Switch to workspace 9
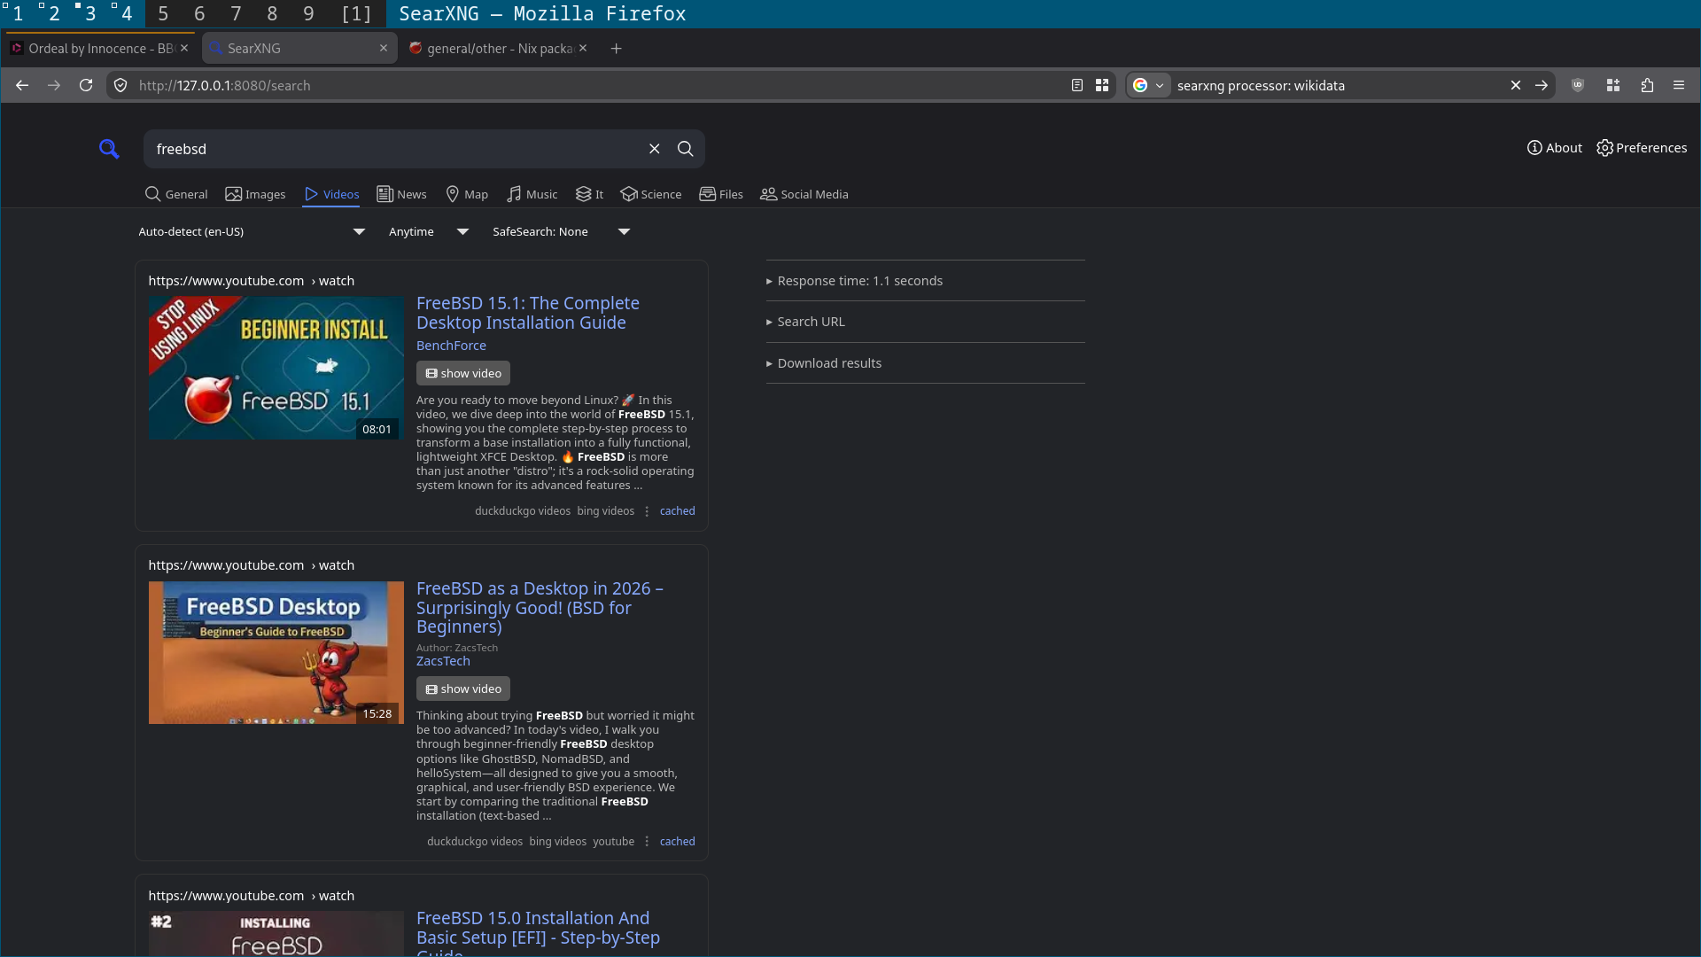 tap(308, 13)
